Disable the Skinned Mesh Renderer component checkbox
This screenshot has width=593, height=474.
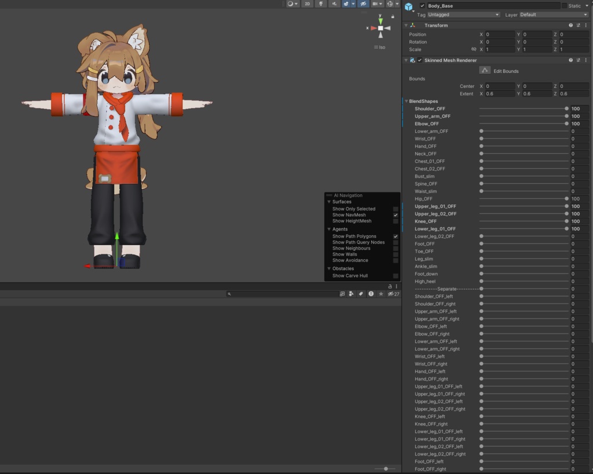420,60
